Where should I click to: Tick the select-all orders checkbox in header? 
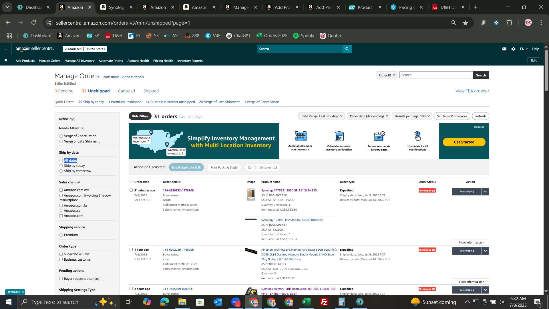131,181
